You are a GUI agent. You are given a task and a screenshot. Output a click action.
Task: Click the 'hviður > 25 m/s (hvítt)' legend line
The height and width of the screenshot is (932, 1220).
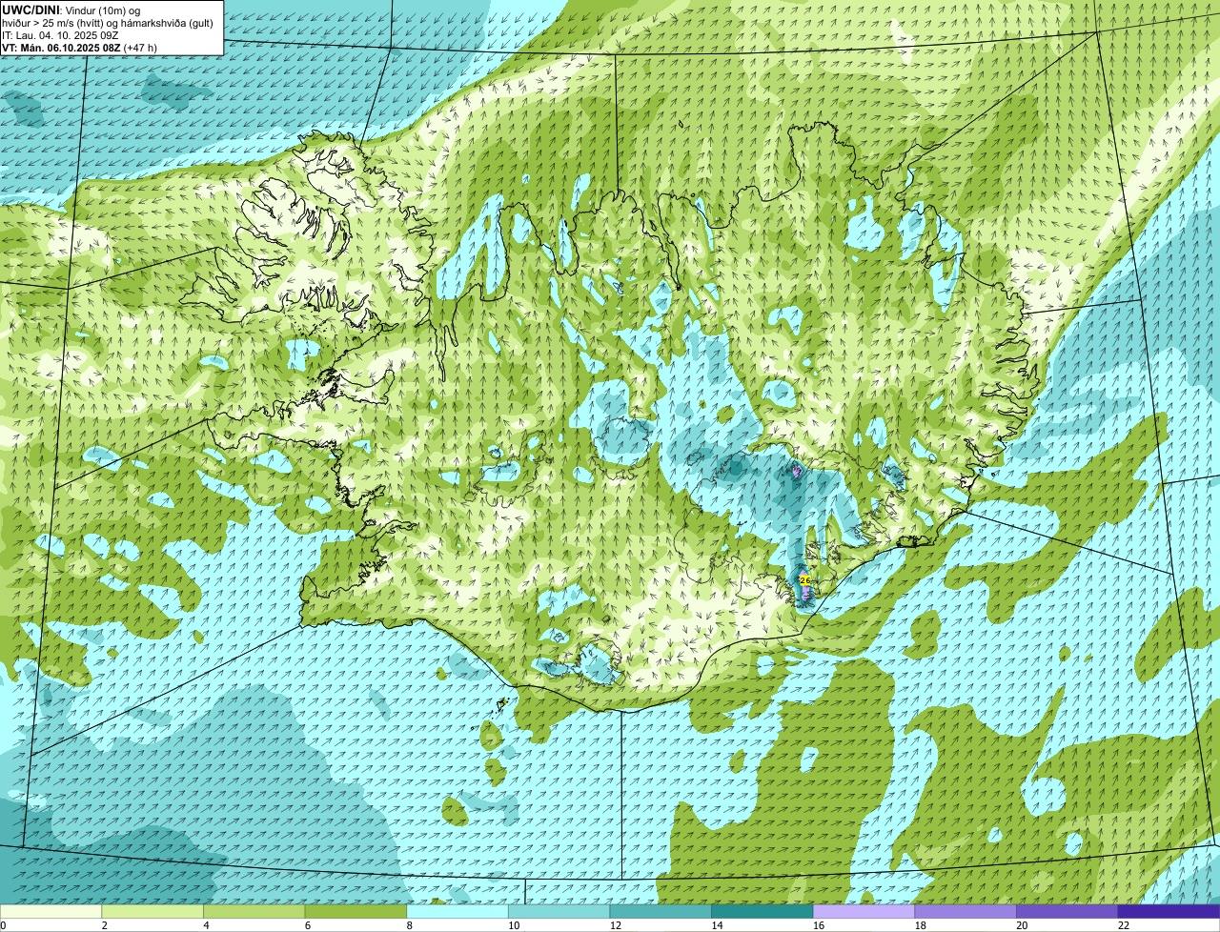coord(108,23)
